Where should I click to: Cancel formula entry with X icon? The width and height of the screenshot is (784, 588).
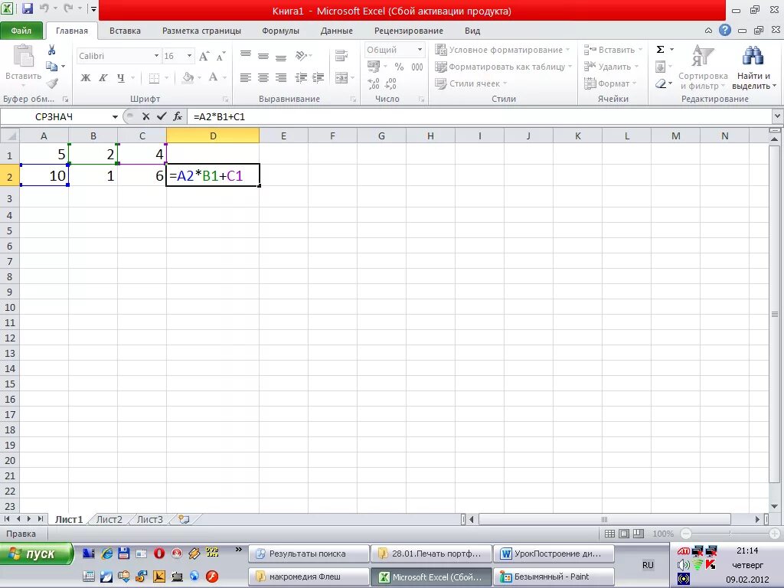click(145, 116)
